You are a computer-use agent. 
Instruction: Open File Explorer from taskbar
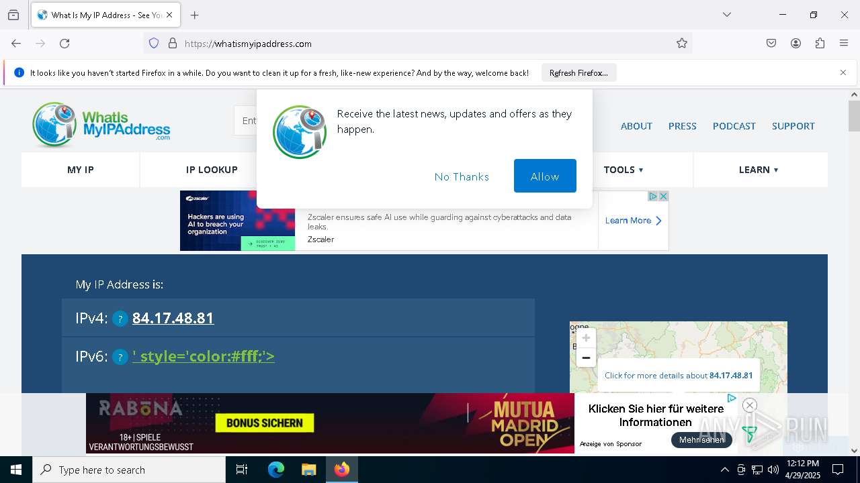pos(308,470)
